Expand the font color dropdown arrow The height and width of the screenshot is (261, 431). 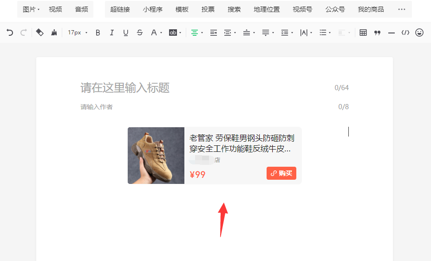click(161, 33)
